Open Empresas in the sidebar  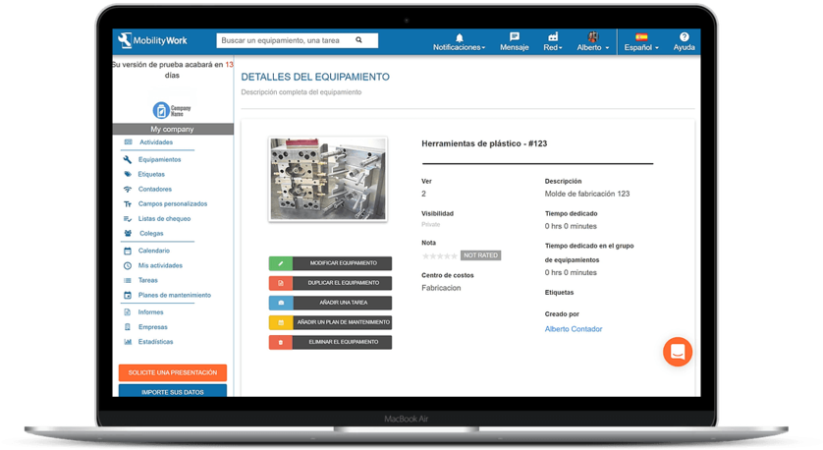(153, 326)
